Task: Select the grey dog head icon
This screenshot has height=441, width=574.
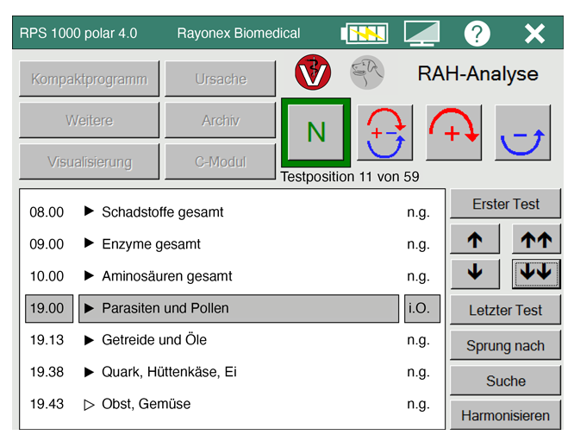Action: (x=367, y=72)
